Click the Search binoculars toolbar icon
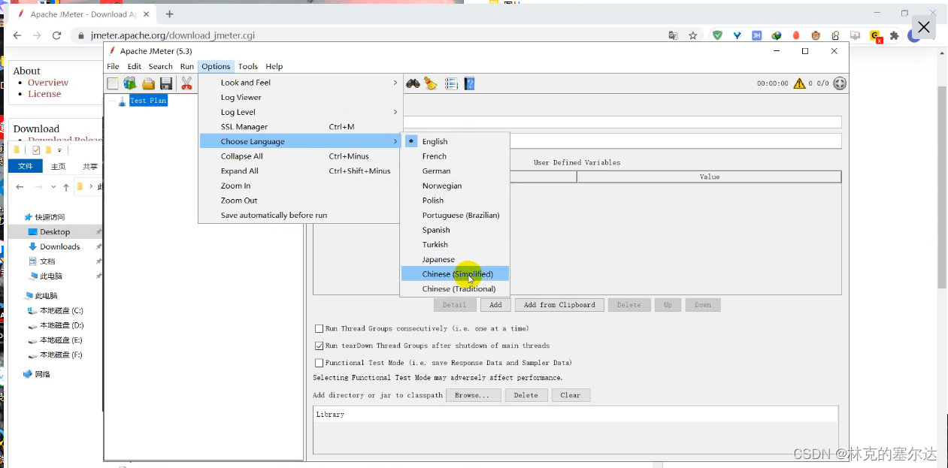The height and width of the screenshot is (468, 948). 413,83
